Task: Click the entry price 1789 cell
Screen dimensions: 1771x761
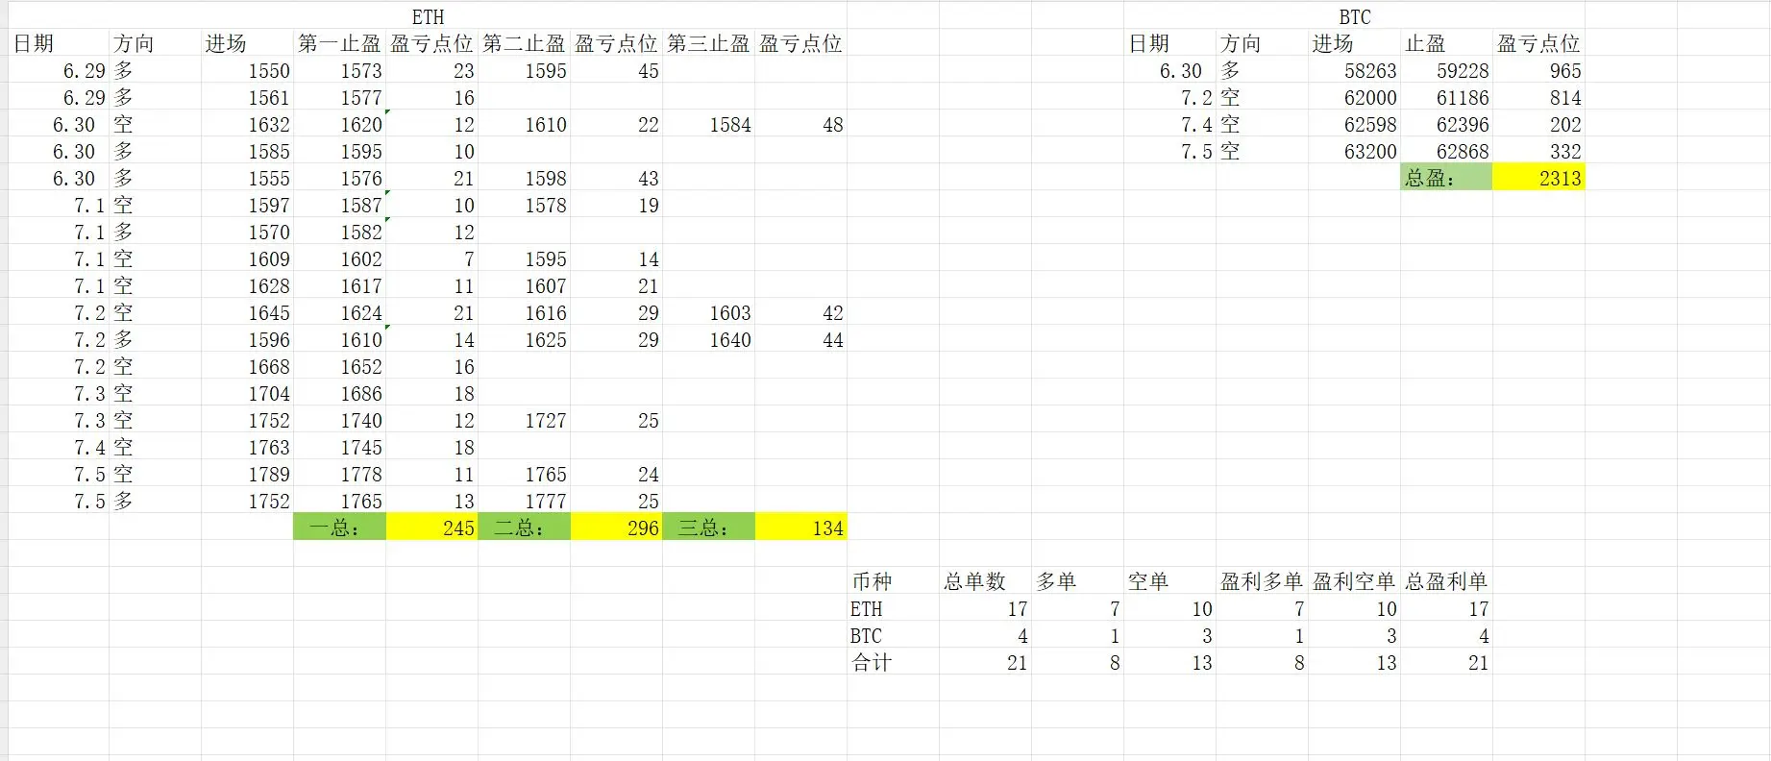Action: point(247,474)
